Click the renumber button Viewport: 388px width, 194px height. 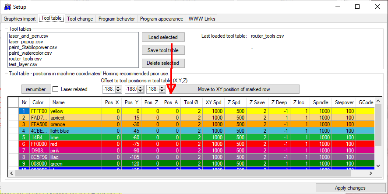click(36, 89)
